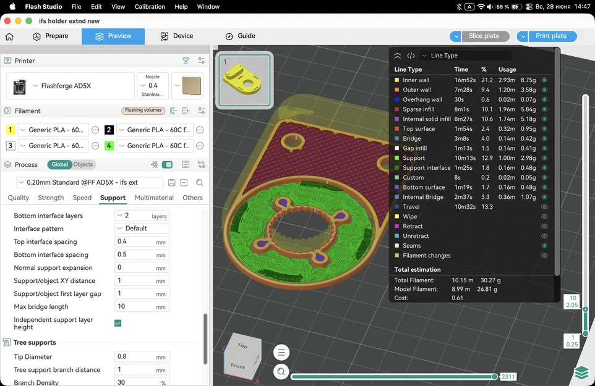The height and width of the screenshot is (386, 595).
Task: Open the Flashforge AD5X printer dropdown
Action: pos(71,86)
